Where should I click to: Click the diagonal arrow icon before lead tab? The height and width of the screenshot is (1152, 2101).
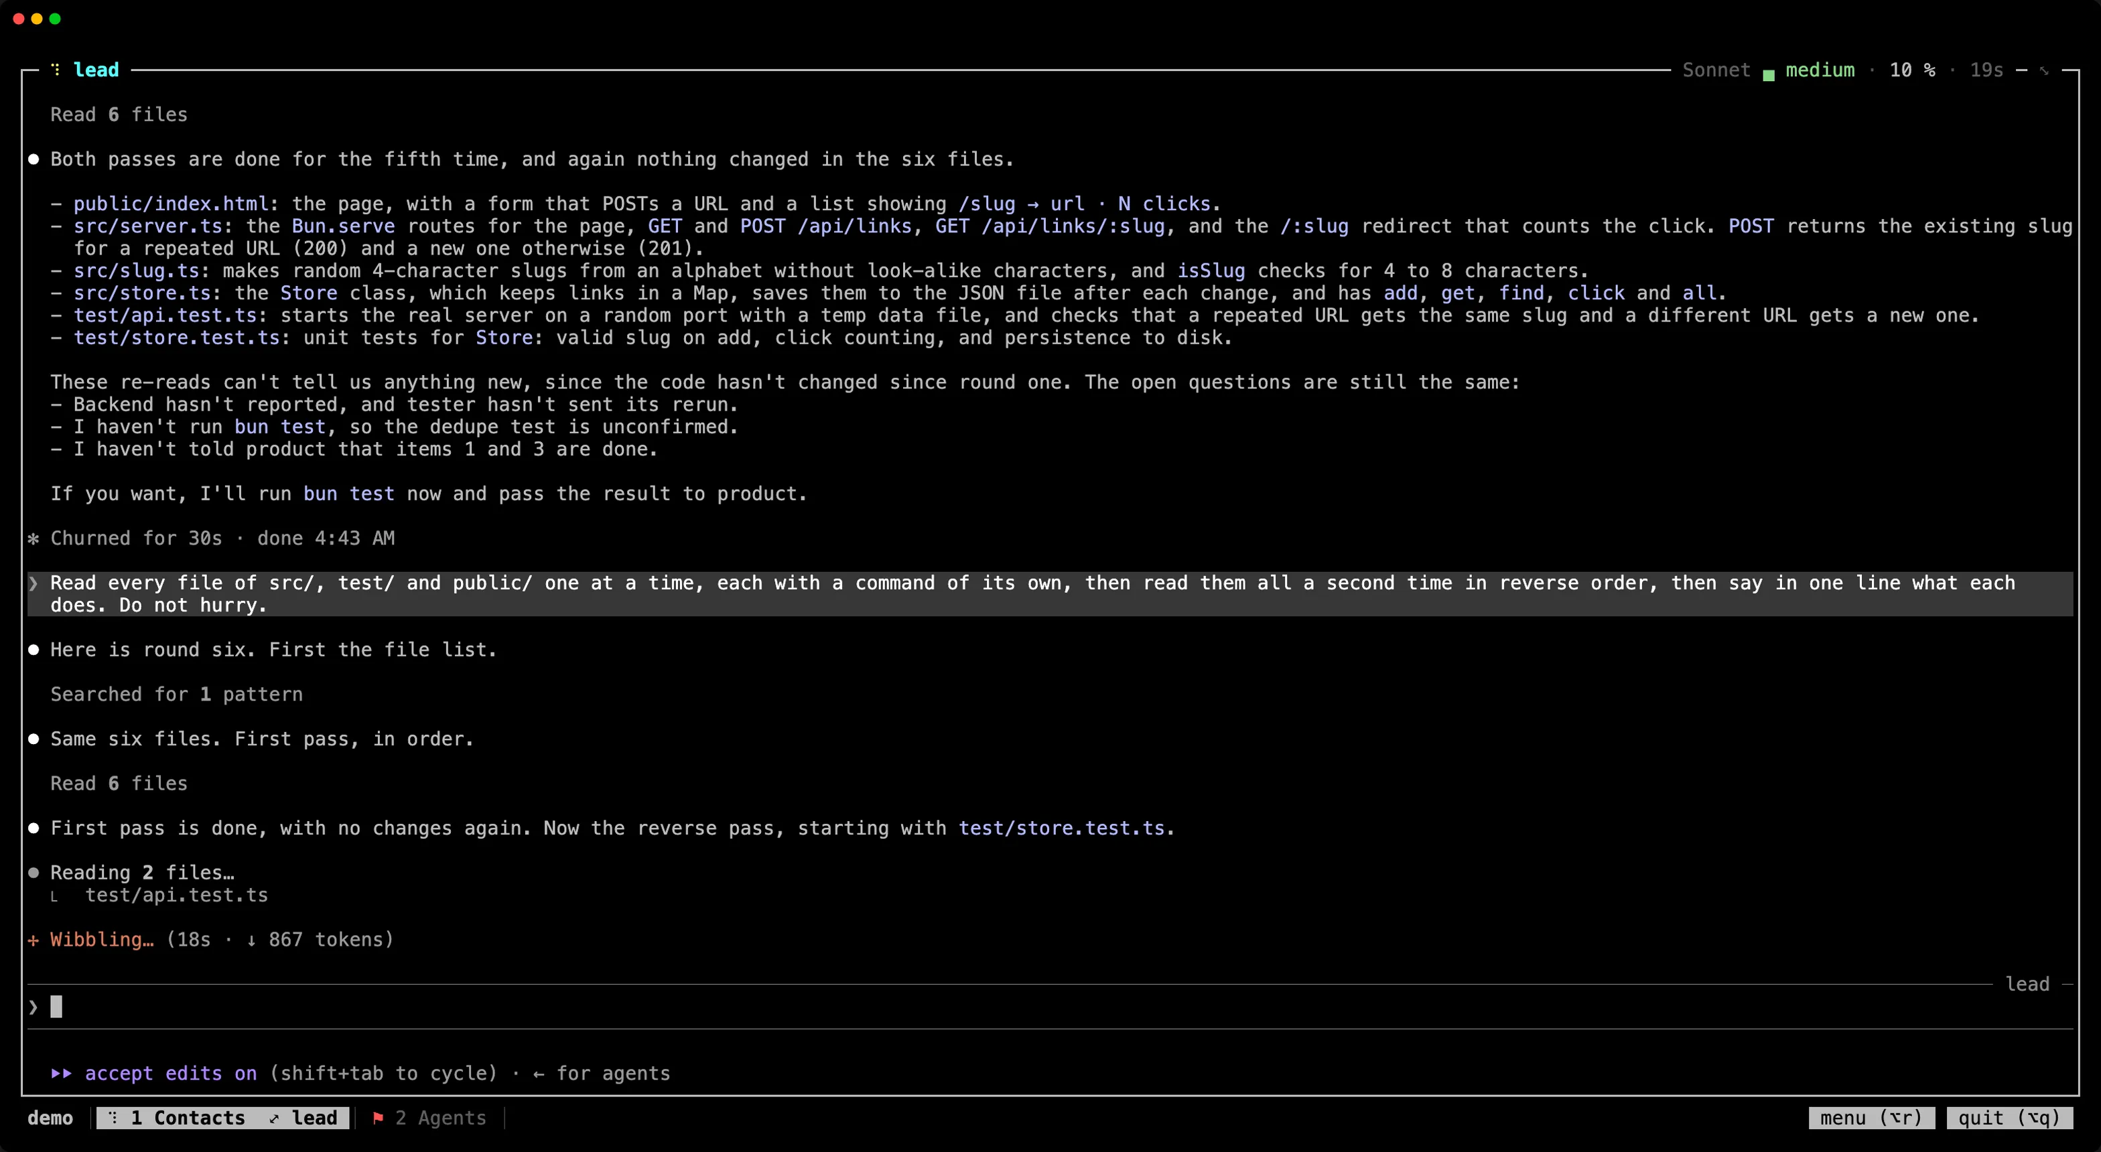click(274, 1118)
